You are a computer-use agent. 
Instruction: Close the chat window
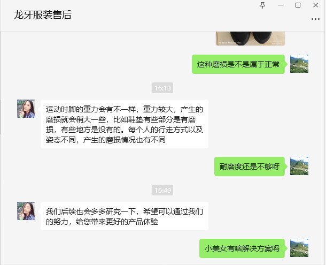(315, 5)
